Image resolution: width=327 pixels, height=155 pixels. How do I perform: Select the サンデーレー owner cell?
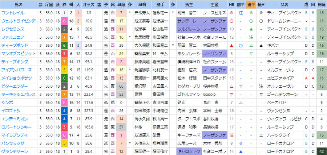pyautogui.click(x=189, y=21)
